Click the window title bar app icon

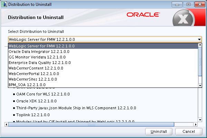click(x=4, y=4)
